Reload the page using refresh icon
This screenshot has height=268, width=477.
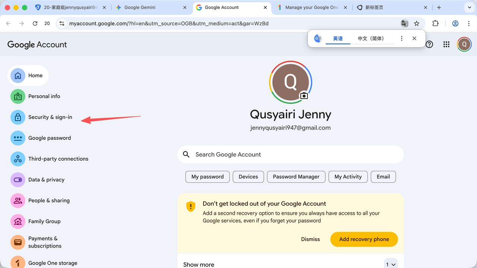click(35, 23)
